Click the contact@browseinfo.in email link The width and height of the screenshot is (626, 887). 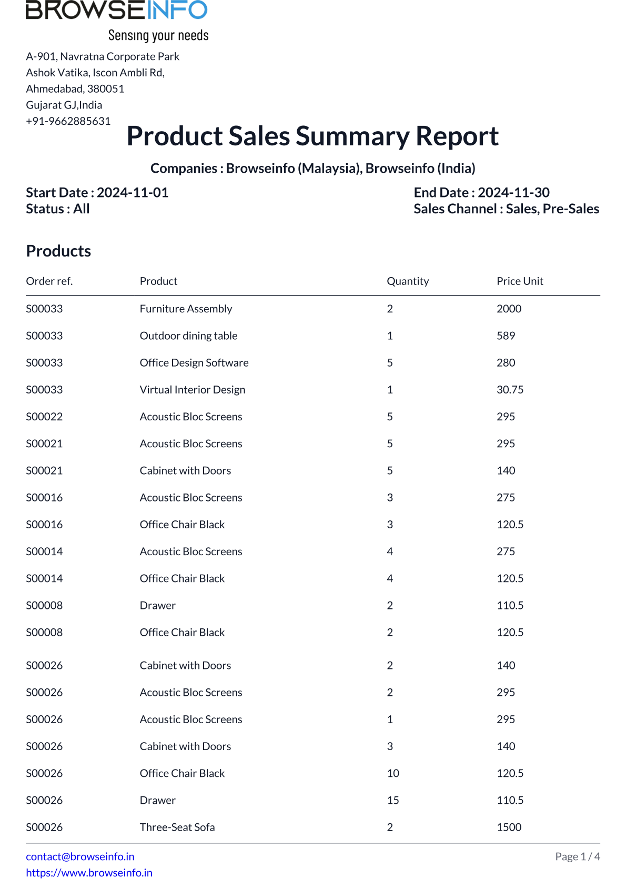[80, 856]
